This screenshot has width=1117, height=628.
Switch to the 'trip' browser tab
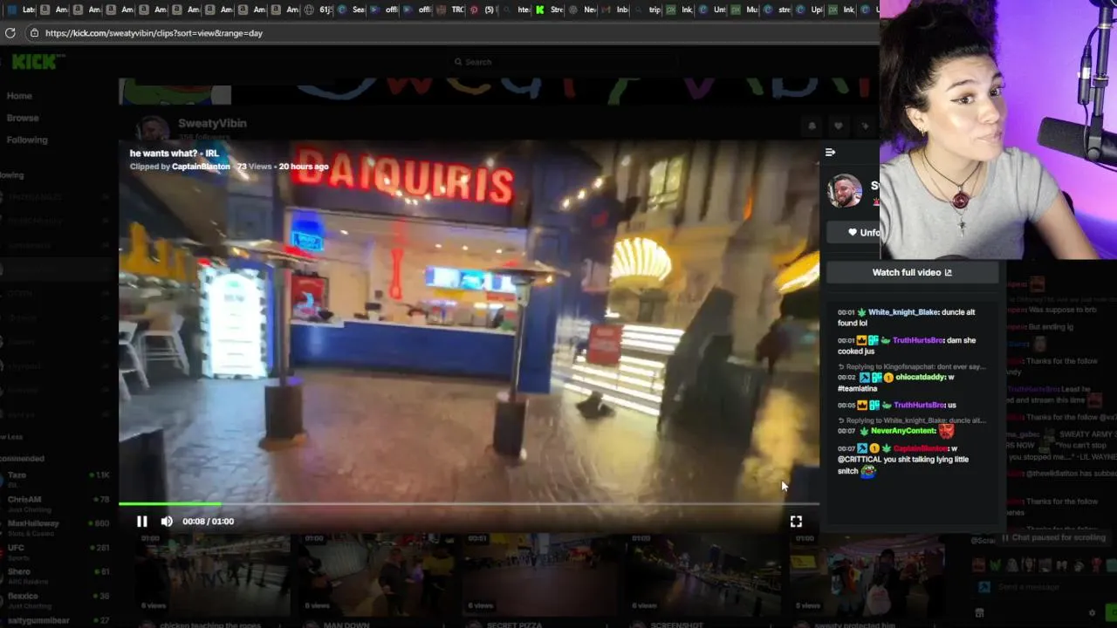tap(648, 10)
